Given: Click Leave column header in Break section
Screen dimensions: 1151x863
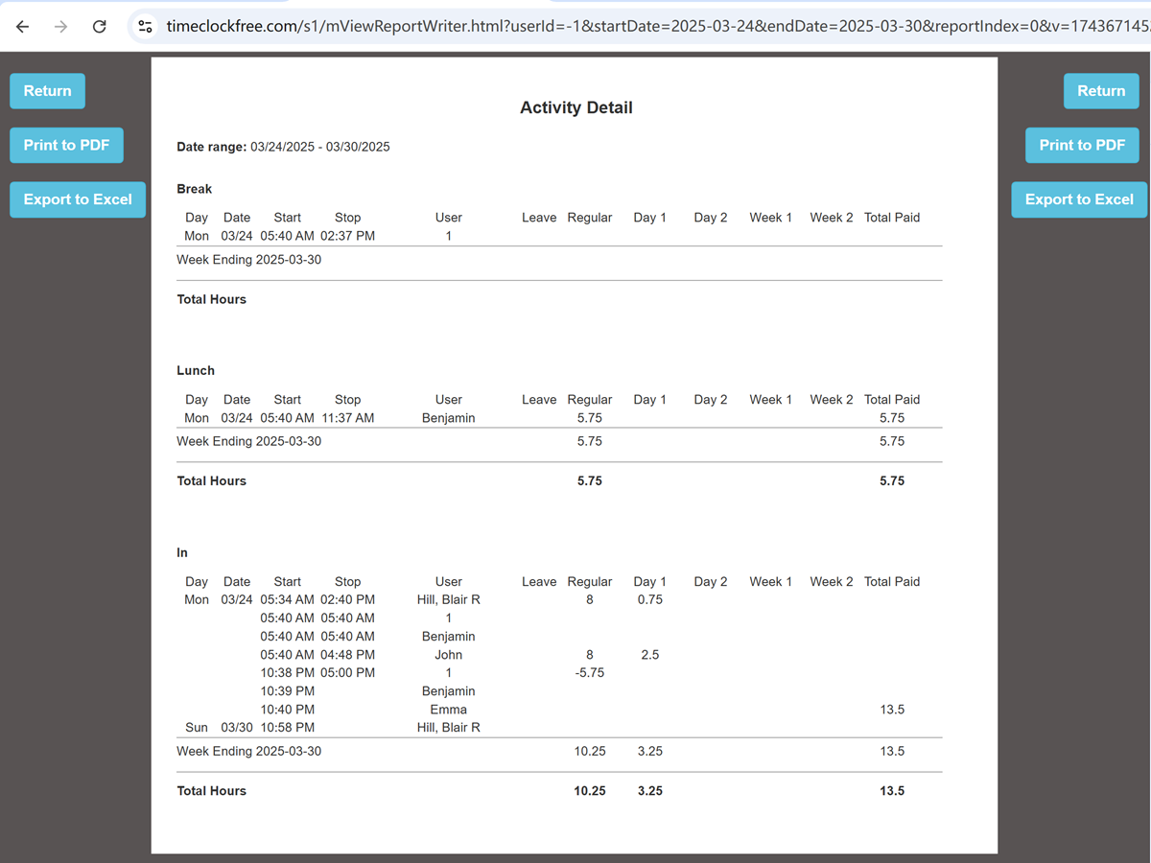Looking at the screenshot, I should point(539,218).
